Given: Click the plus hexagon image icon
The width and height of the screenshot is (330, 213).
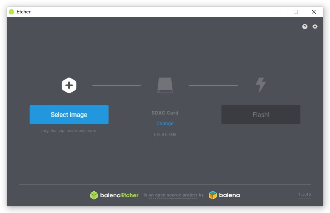Looking at the screenshot, I should tap(69, 85).
